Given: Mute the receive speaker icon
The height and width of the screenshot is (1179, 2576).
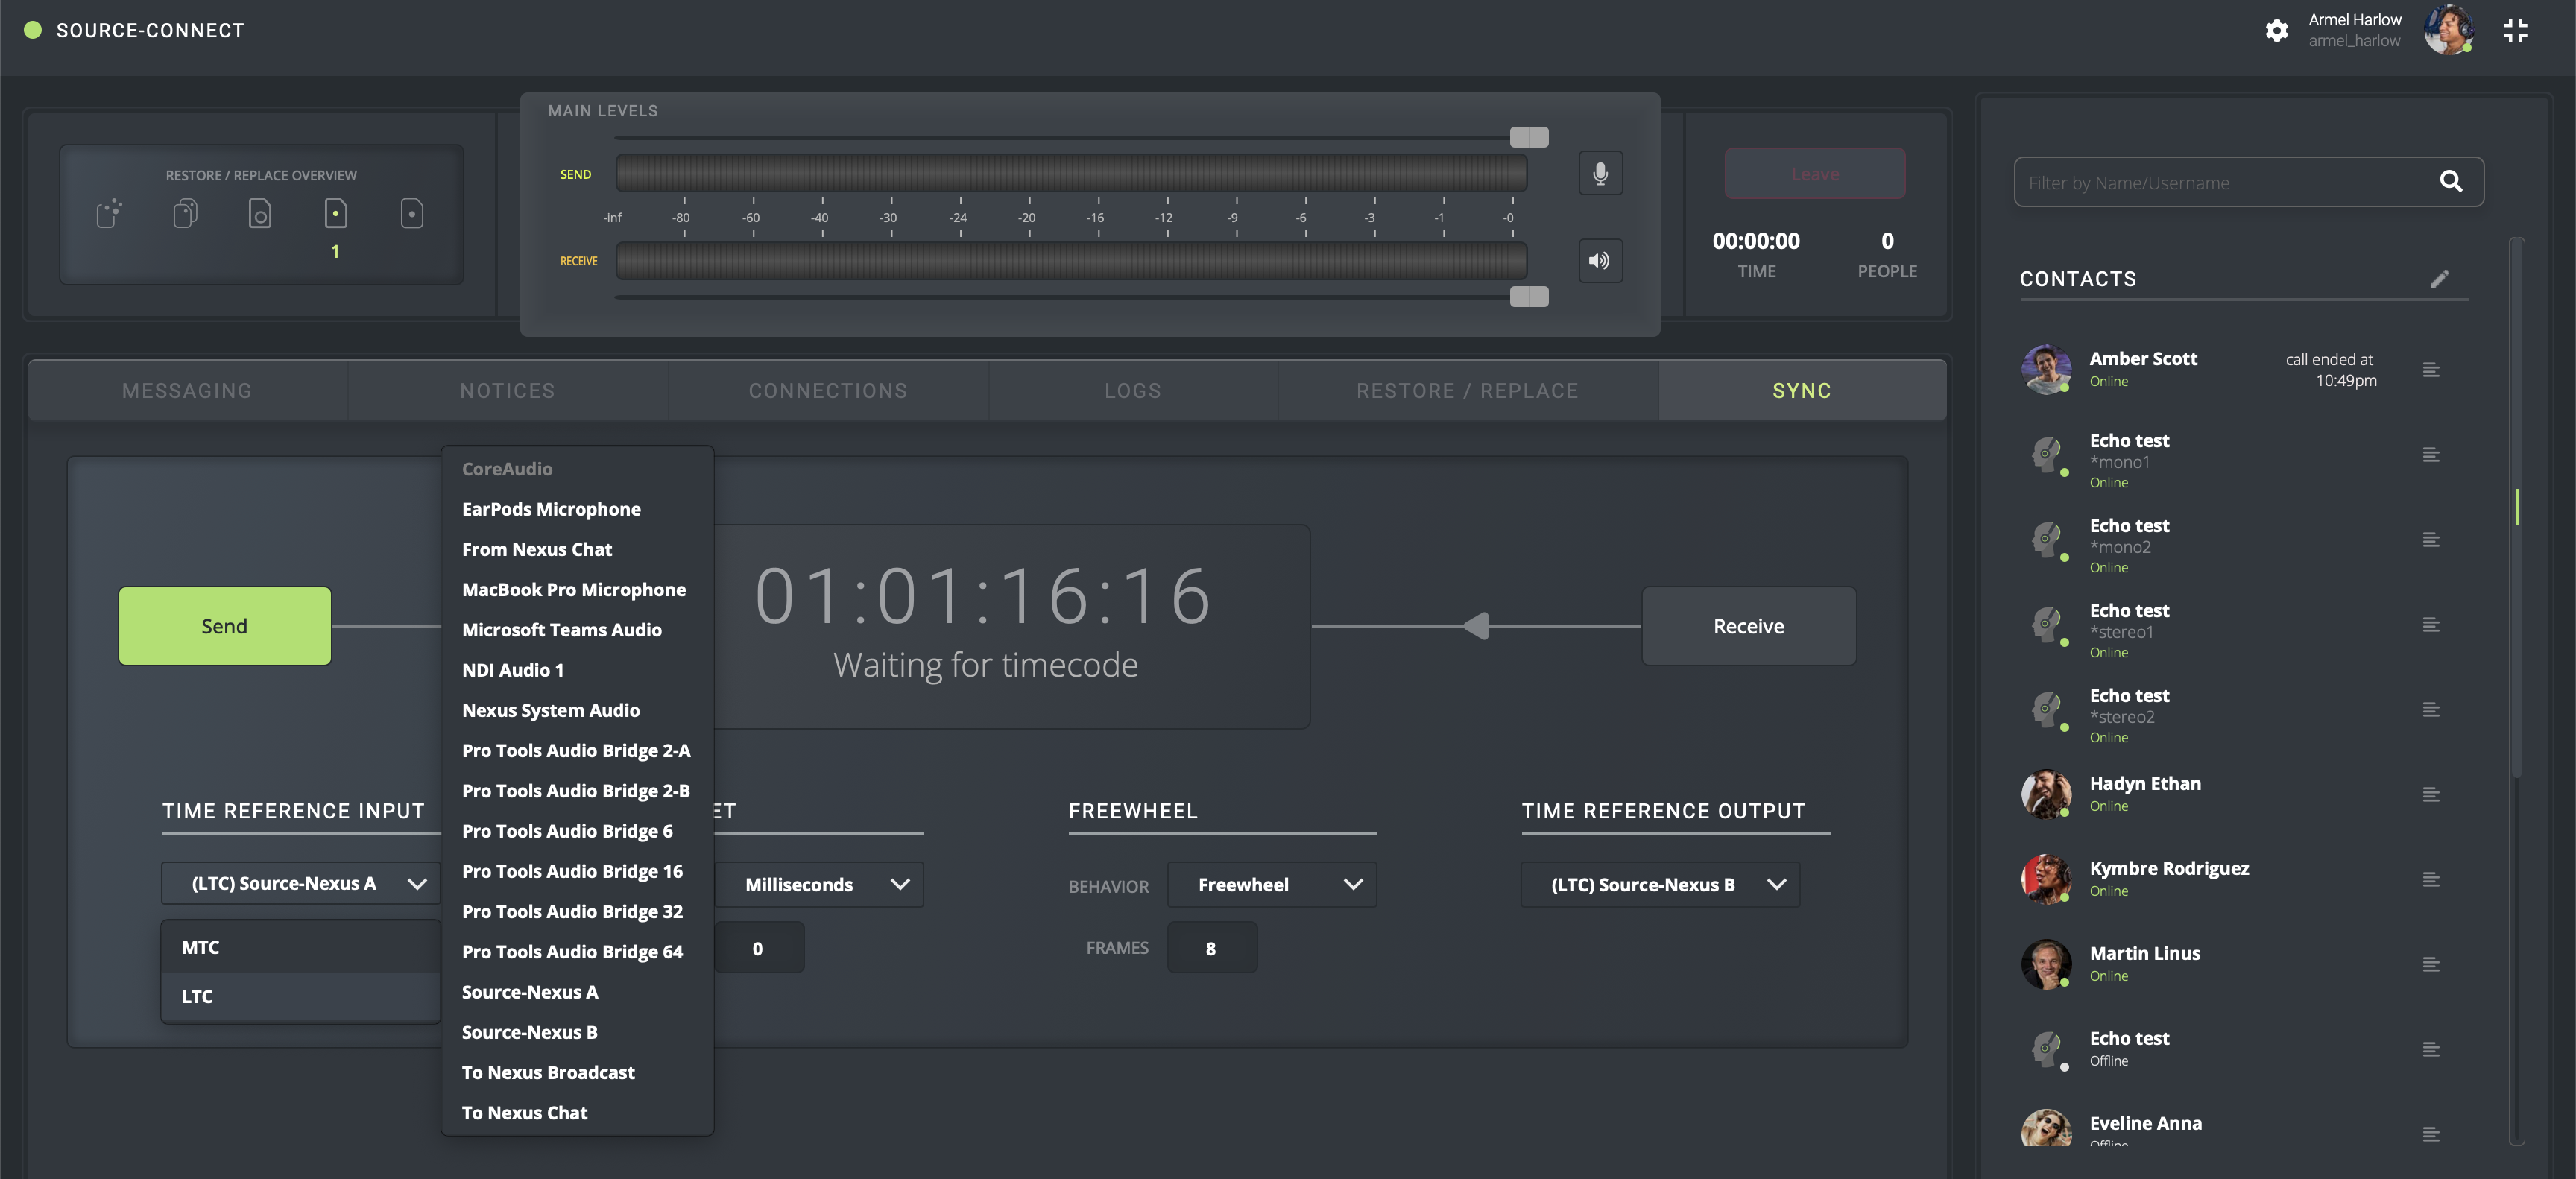Looking at the screenshot, I should (x=1600, y=261).
